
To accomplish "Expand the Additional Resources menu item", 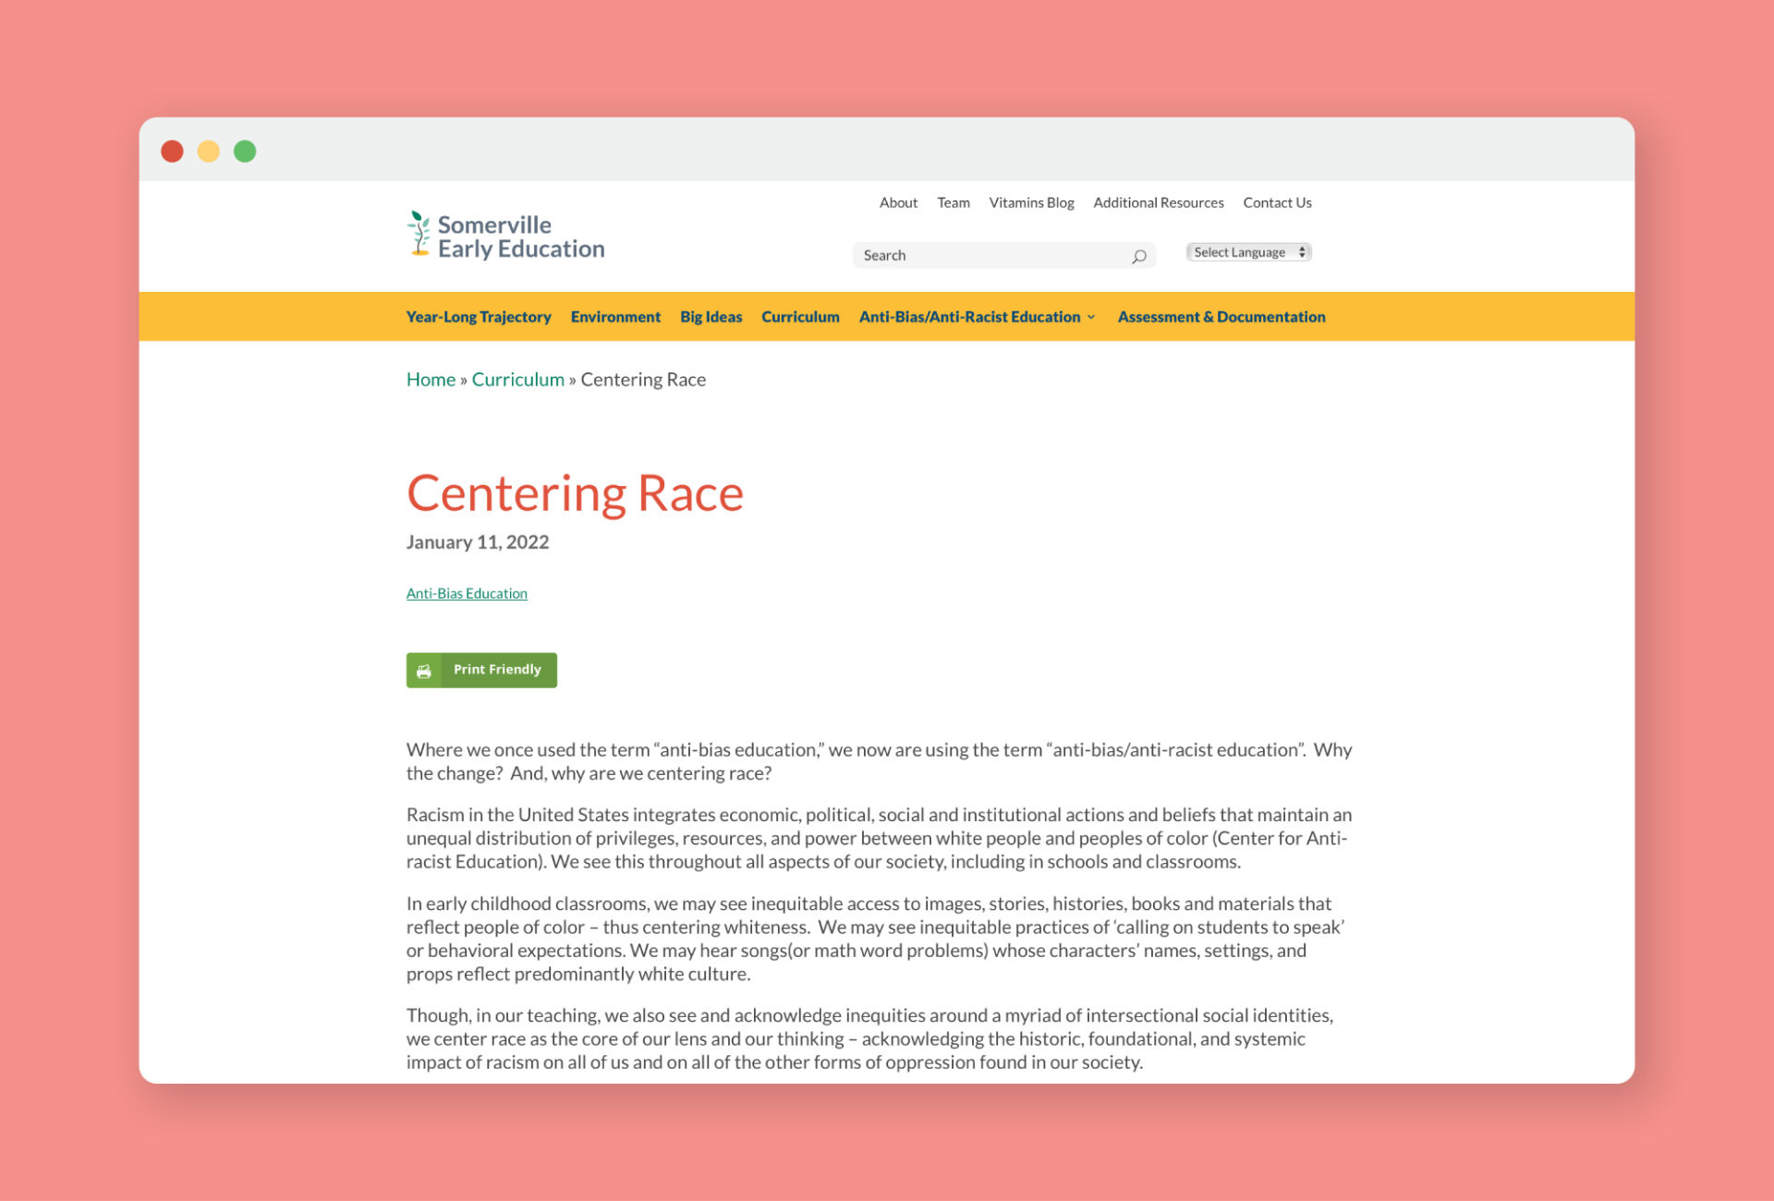I will coord(1158,202).
